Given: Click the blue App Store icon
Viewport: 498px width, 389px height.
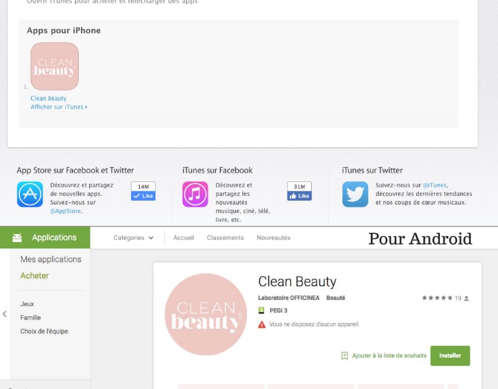Looking at the screenshot, I should tap(30, 194).
